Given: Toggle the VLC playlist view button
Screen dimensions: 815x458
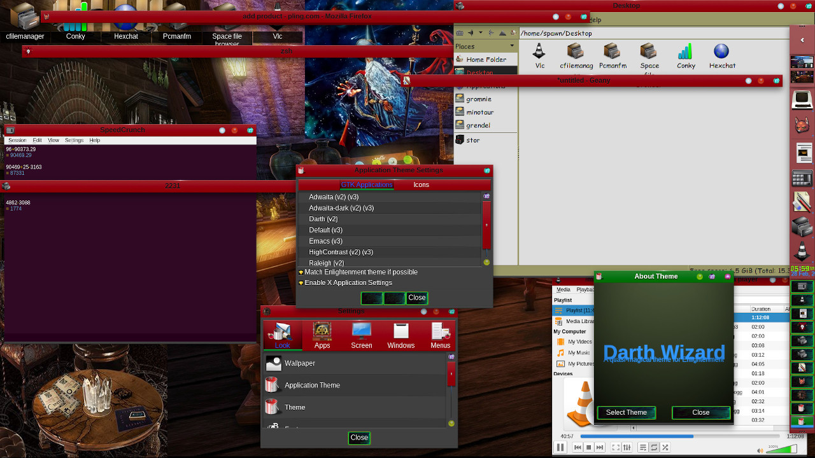Looking at the screenshot, I should pyautogui.click(x=642, y=448).
